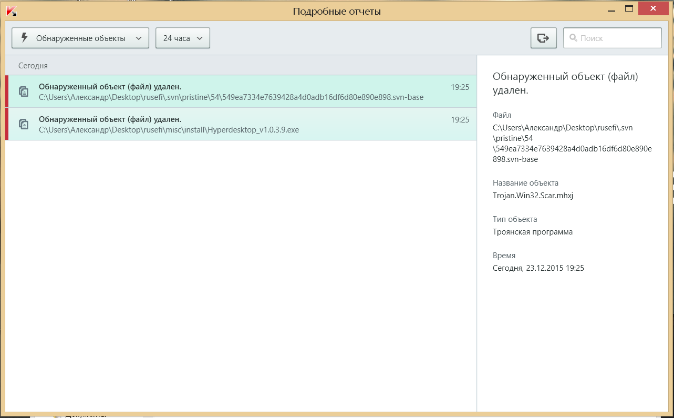
Task: Click the Подробные отчеты window title
Action: tap(337, 11)
